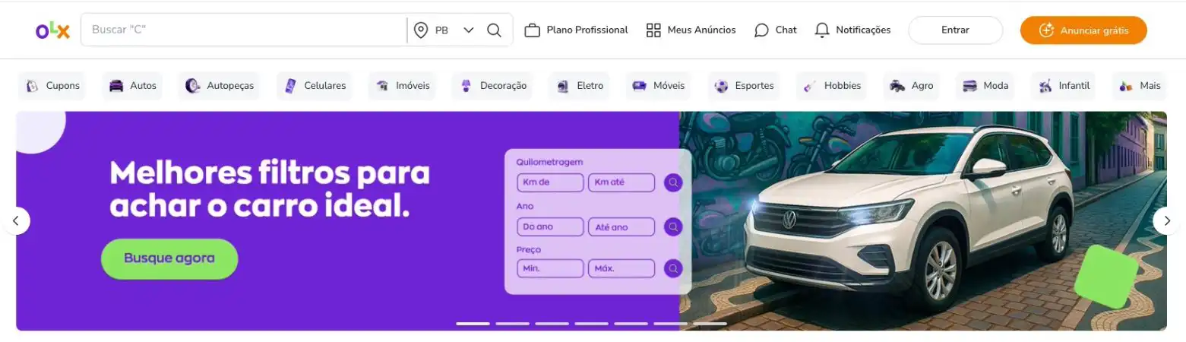
Task: Open the Infantil category
Action: [1064, 86]
